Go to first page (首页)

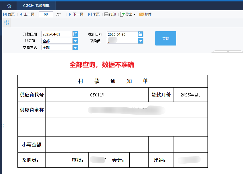(x=9, y=14)
